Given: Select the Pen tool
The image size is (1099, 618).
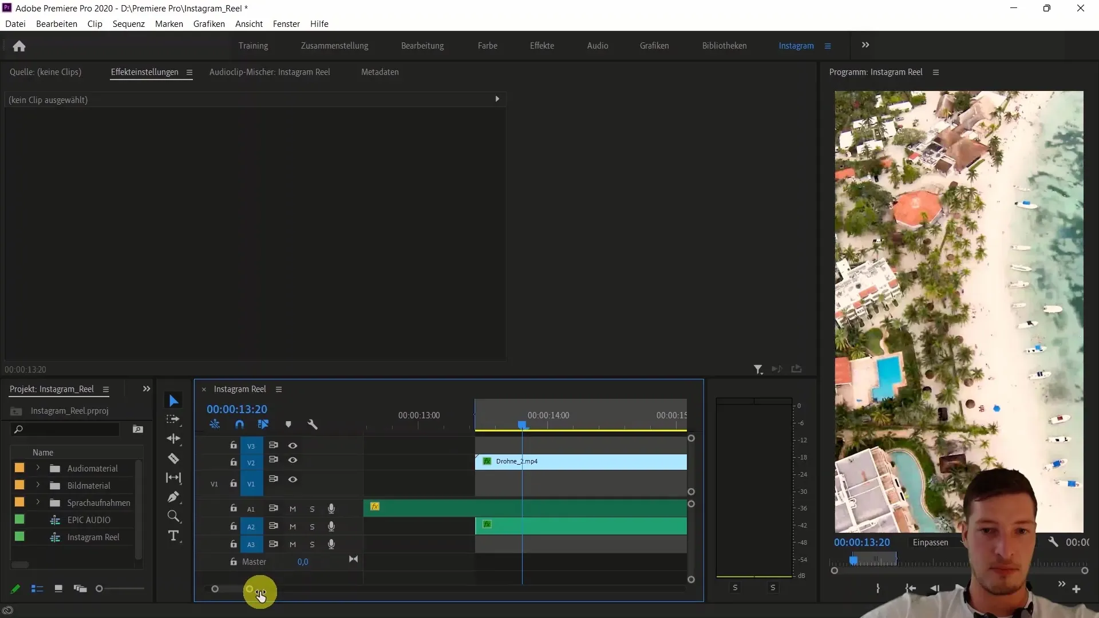Looking at the screenshot, I should (x=173, y=497).
